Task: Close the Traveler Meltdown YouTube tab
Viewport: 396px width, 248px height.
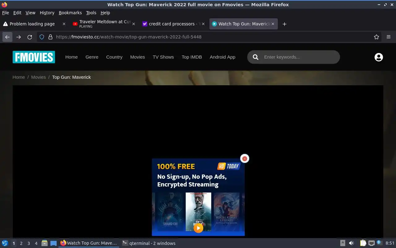Action: (134, 24)
